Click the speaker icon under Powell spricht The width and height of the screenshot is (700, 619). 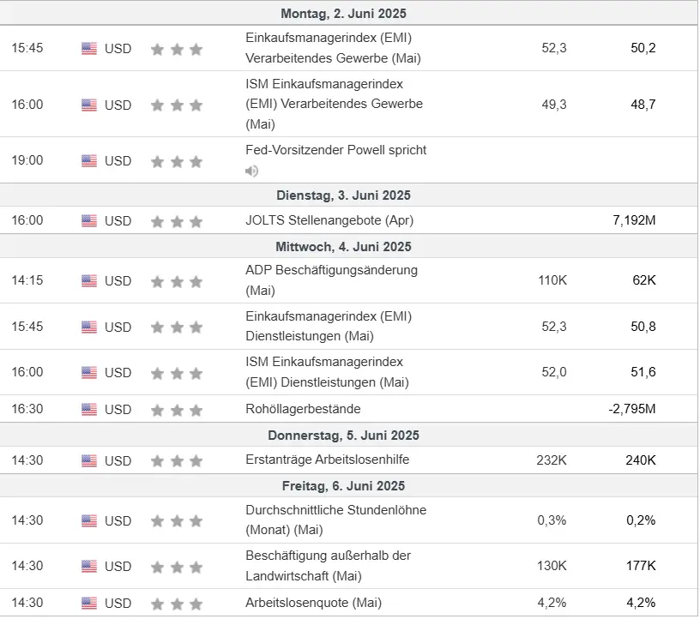(251, 171)
